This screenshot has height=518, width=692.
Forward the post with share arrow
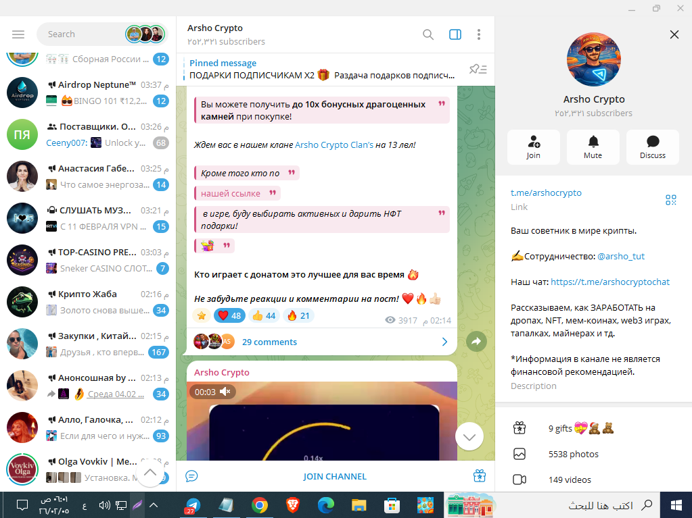(x=476, y=341)
